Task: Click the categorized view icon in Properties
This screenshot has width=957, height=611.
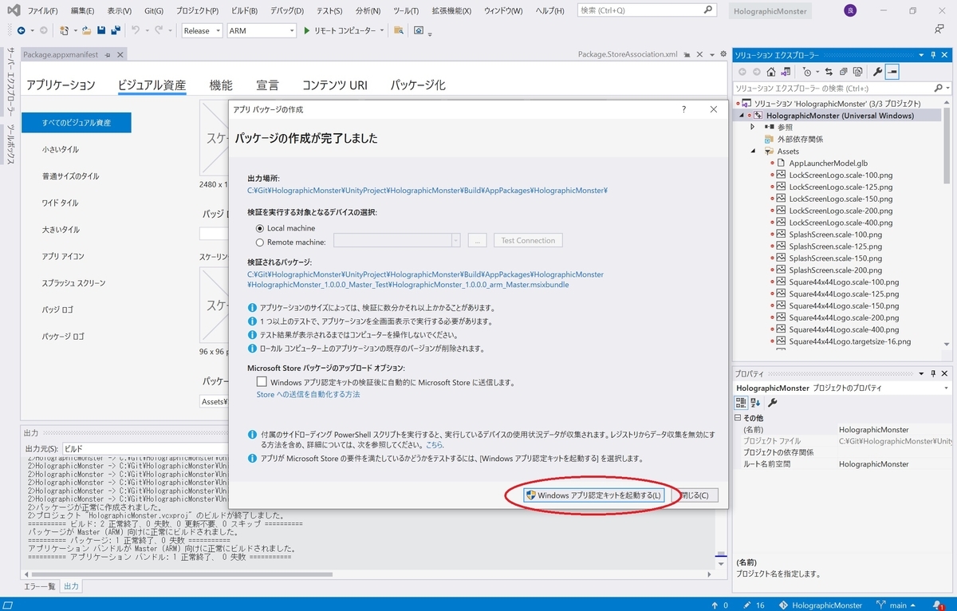Action: coord(741,403)
